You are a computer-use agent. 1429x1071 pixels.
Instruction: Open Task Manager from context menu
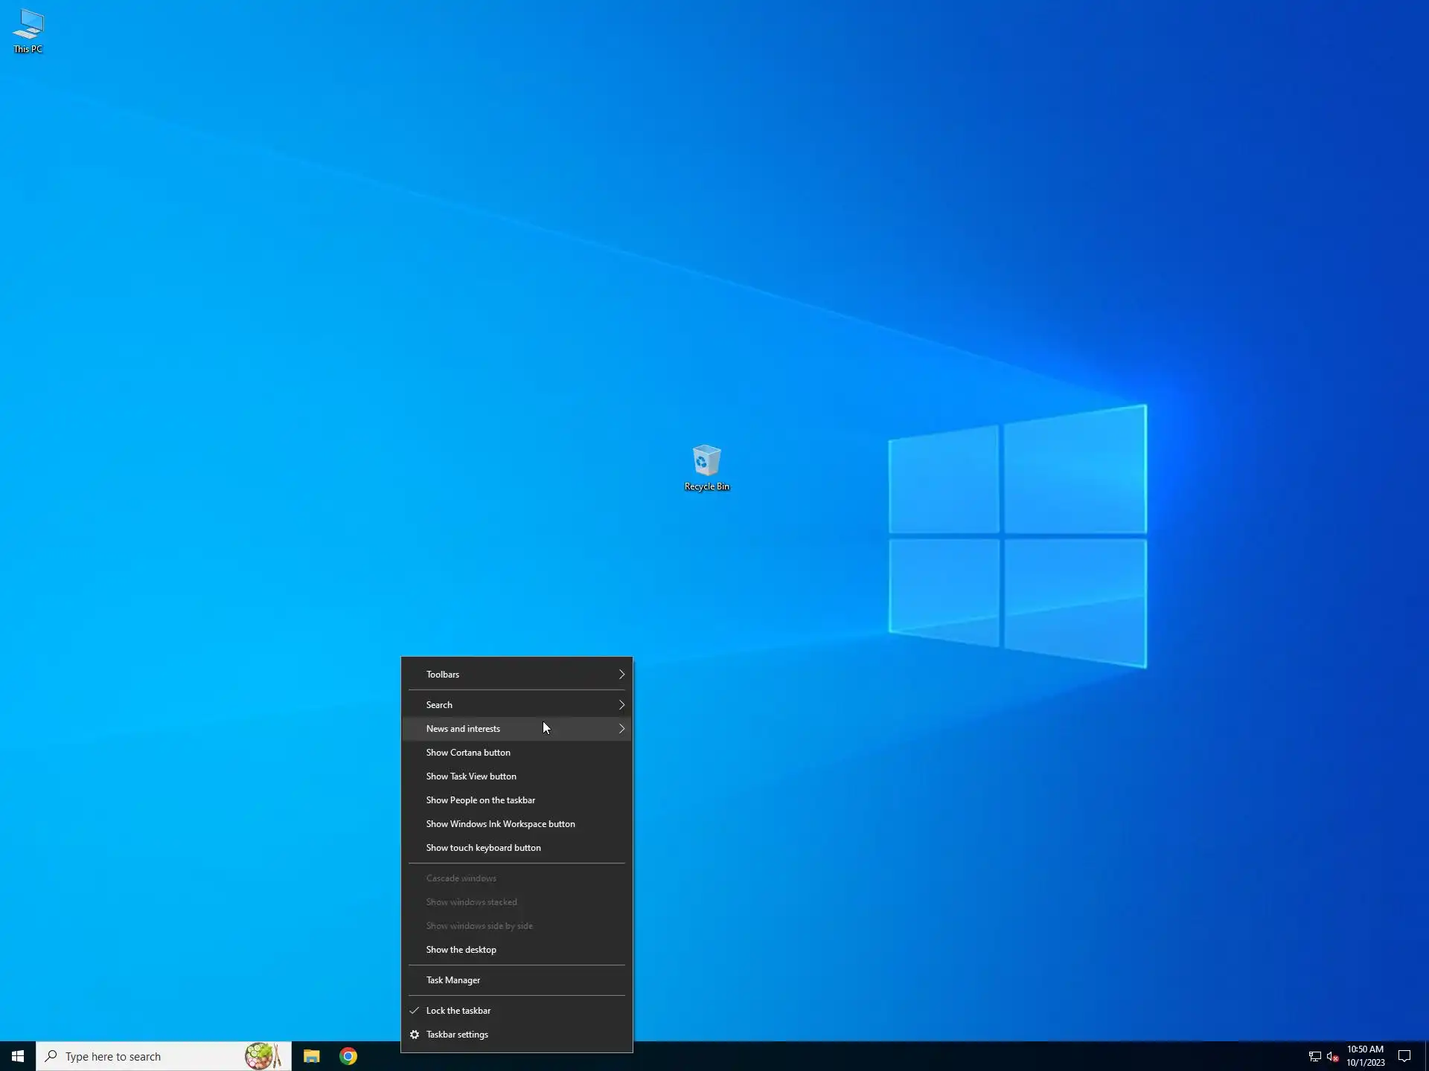point(453,980)
